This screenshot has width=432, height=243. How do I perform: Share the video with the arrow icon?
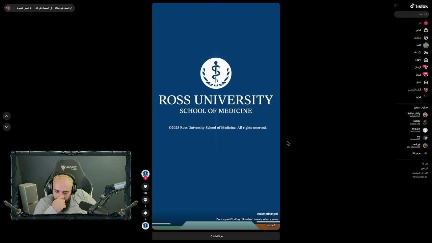(145, 213)
